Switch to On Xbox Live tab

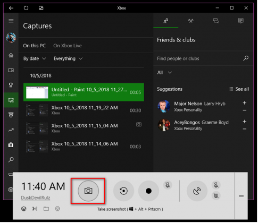pyautogui.click(x=68, y=46)
